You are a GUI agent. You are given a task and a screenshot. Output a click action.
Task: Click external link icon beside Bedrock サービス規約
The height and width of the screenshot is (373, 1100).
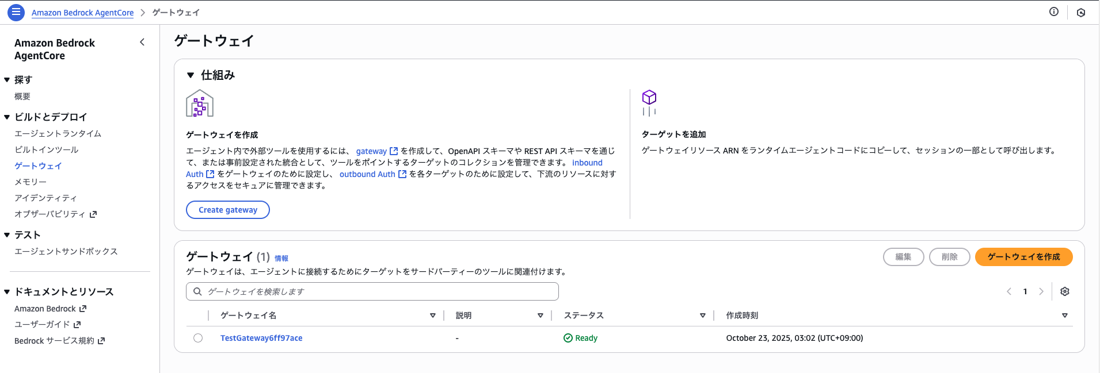(x=101, y=341)
